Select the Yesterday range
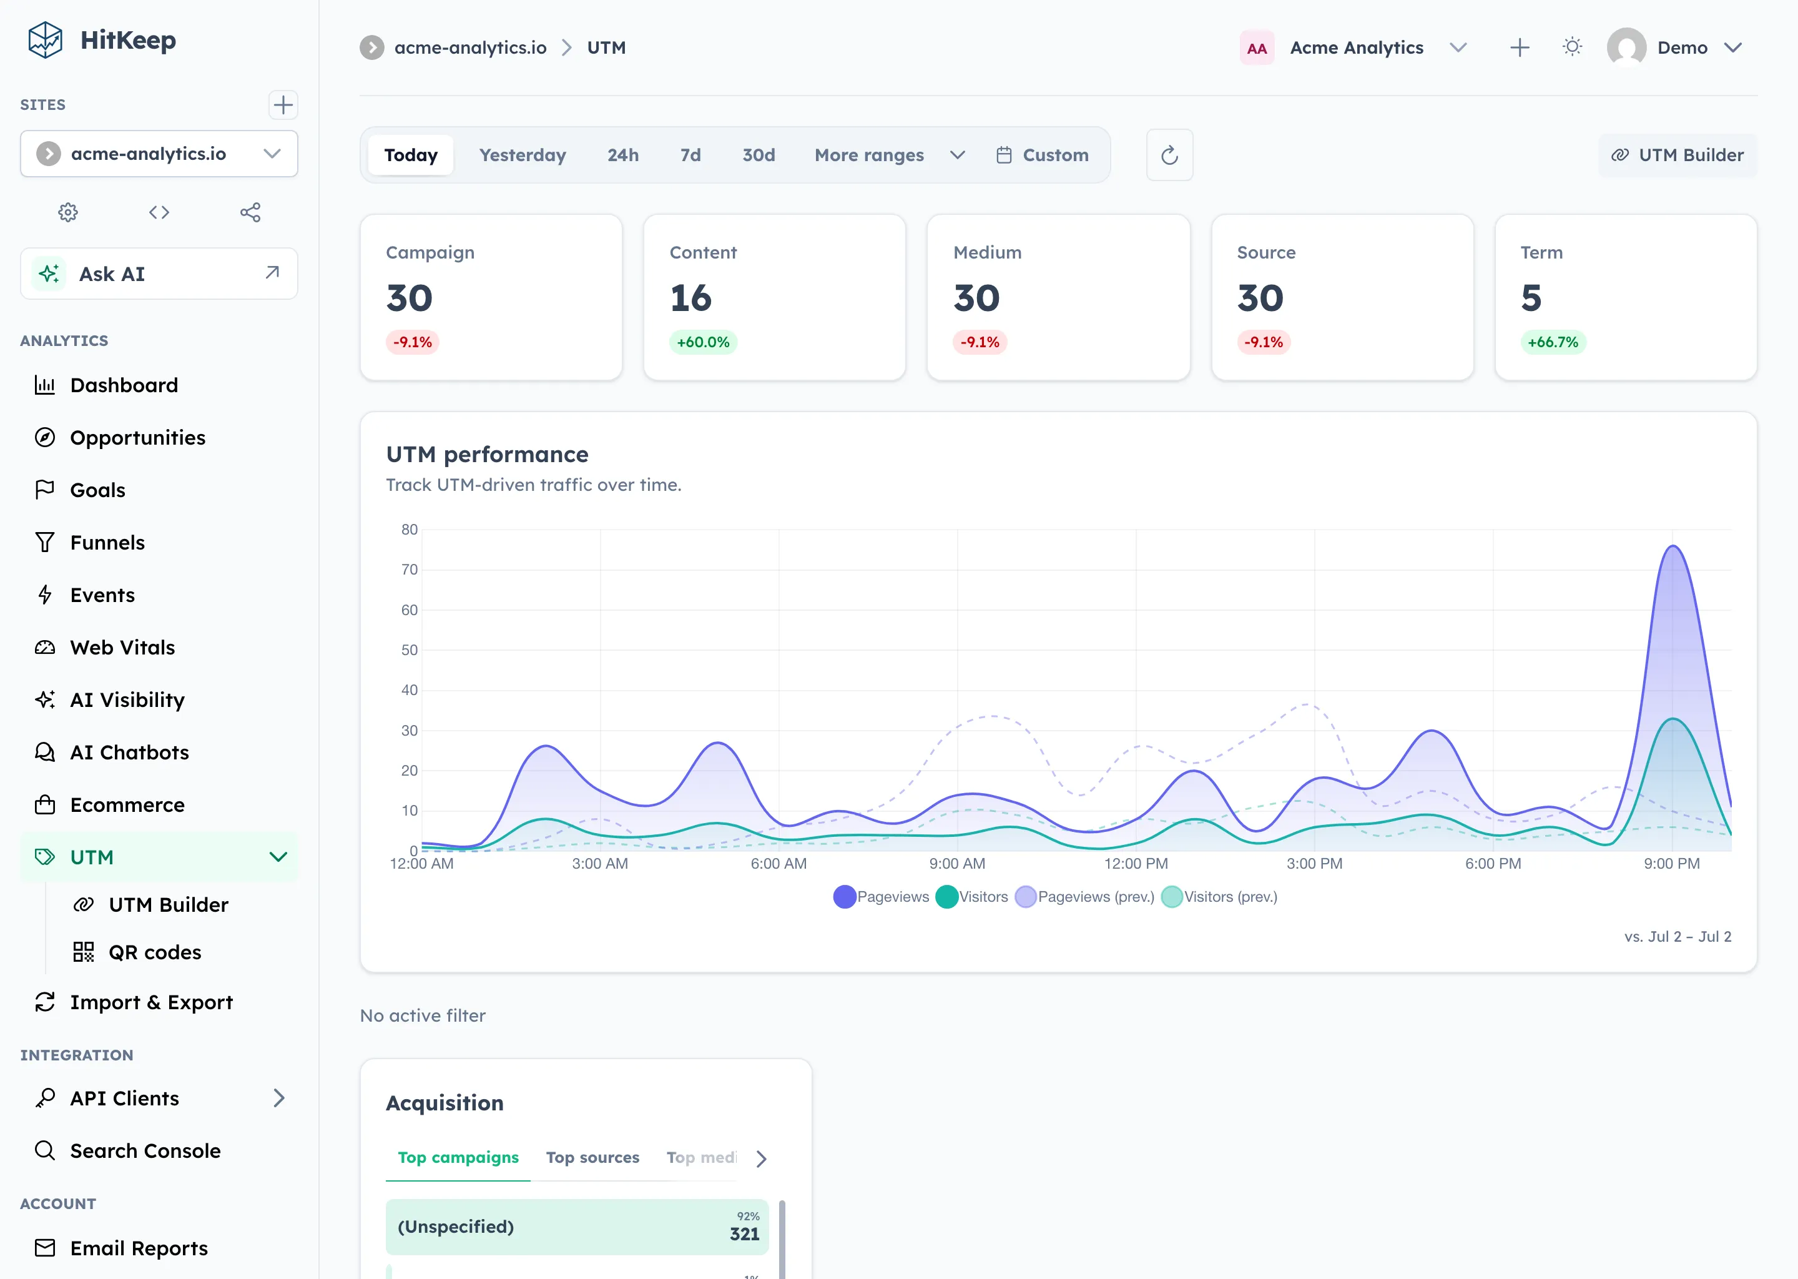The height and width of the screenshot is (1279, 1798). pos(523,155)
